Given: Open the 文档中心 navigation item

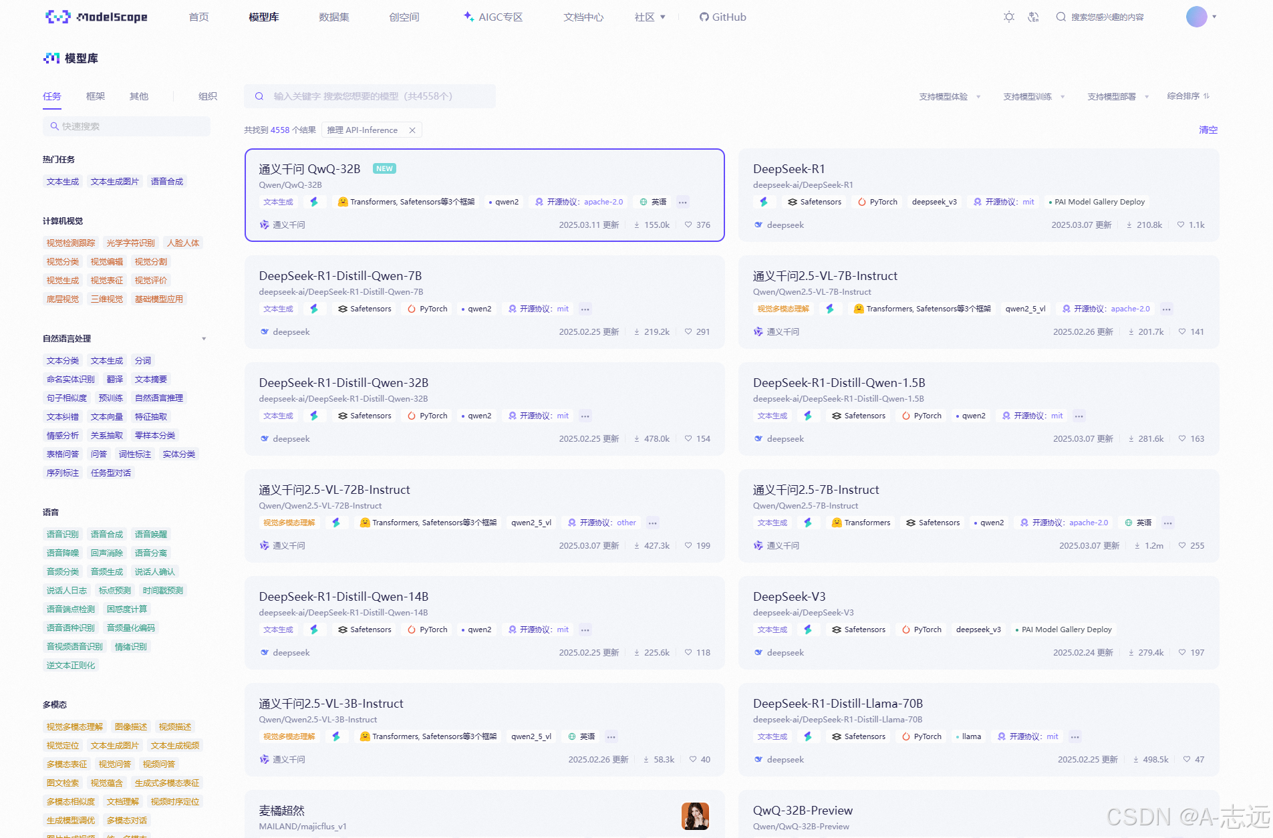Looking at the screenshot, I should pos(583,17).
